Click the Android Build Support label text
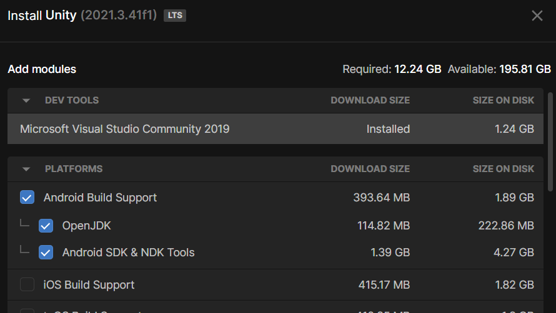This screenshot has height=313, width=556. (x=100, y=198)
